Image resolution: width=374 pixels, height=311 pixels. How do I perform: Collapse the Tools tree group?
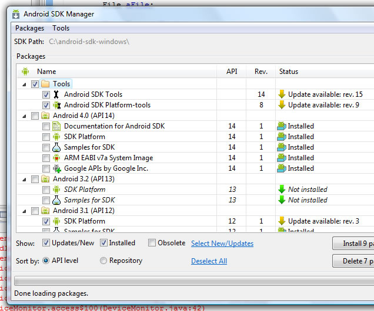pyautogui.click(x=25, y=84)
